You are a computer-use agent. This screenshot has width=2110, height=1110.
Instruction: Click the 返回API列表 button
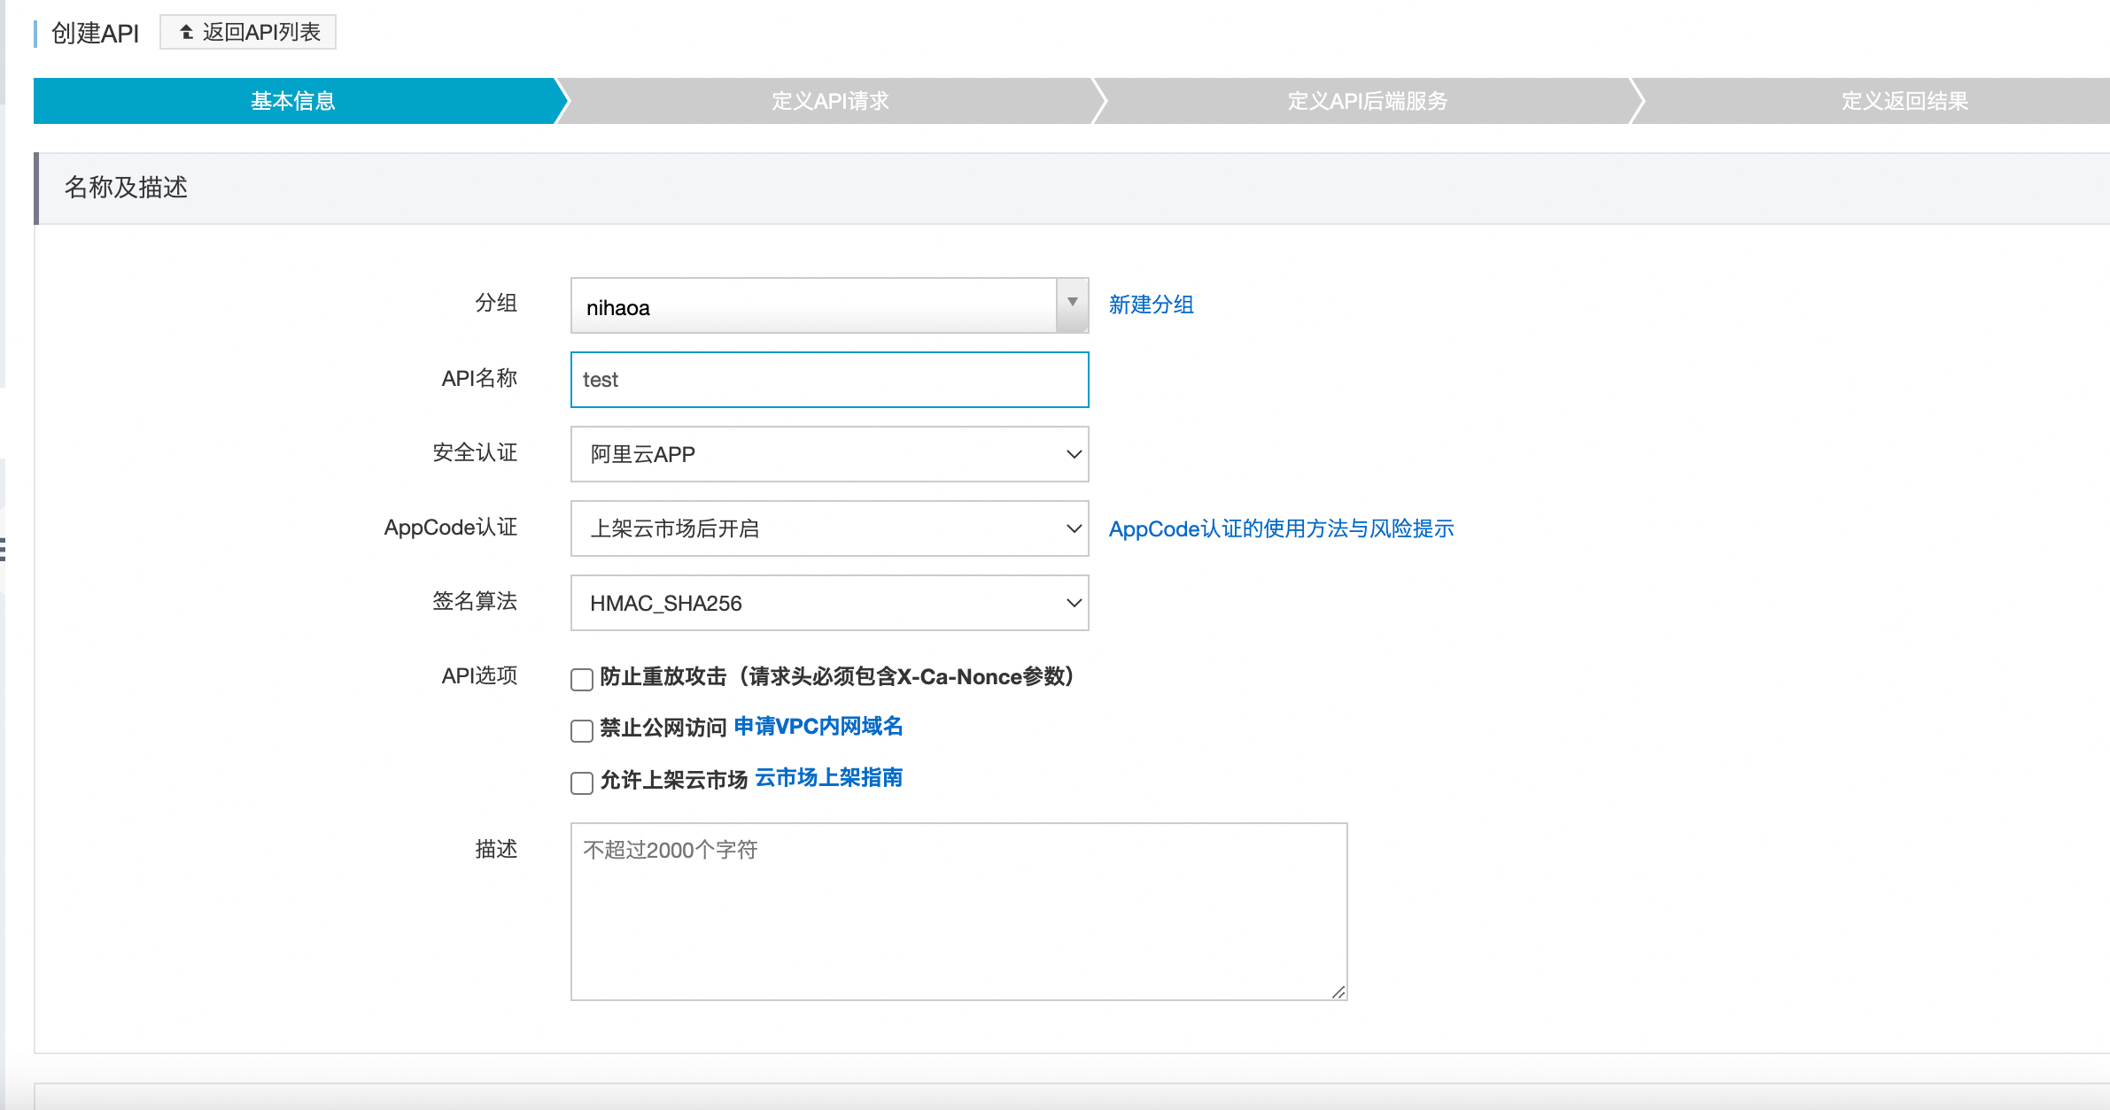[x=248, y=33]
